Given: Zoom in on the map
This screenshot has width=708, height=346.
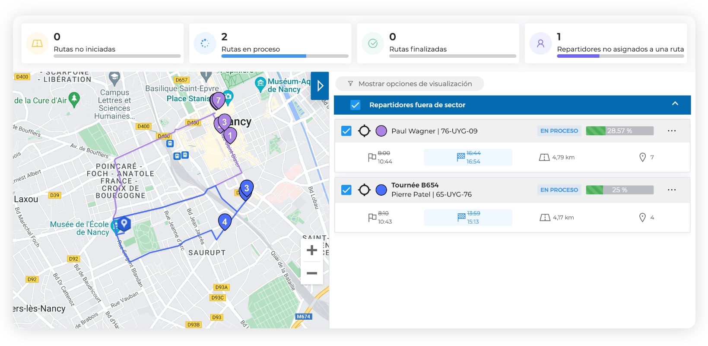Looking at the screenshot, I should coord(311,250).
